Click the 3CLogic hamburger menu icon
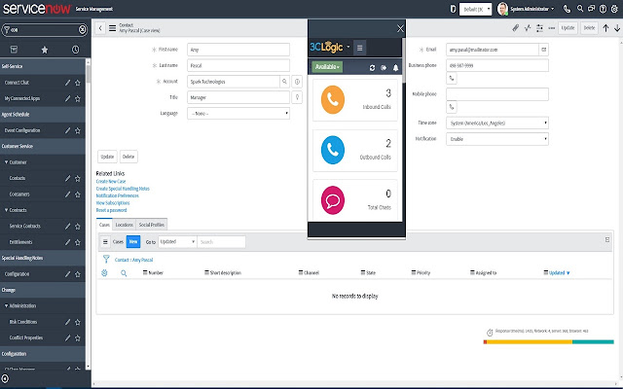This screenshot has width=623, height=389. (359, 48)
